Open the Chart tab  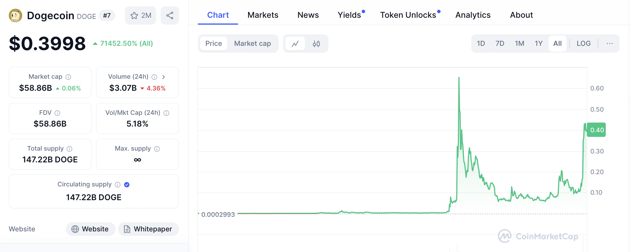[x=218, y=15]
